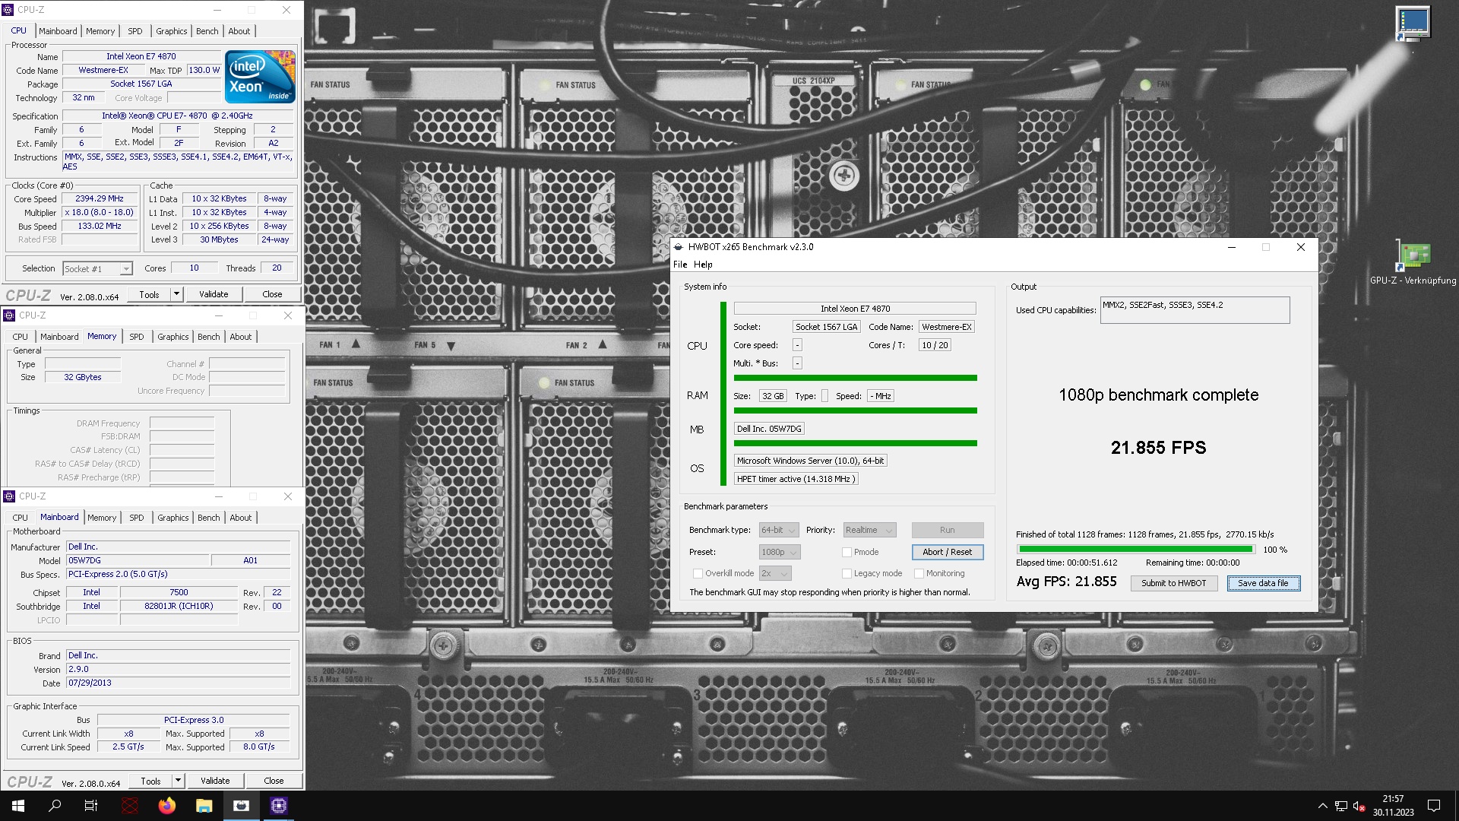Open Graphics tab in Memory CPU-Z window
1459x821 pixels.
click(173, 337)
